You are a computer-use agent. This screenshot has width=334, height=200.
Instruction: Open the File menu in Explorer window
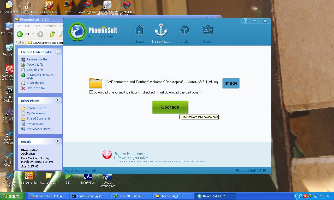point(19,26)
